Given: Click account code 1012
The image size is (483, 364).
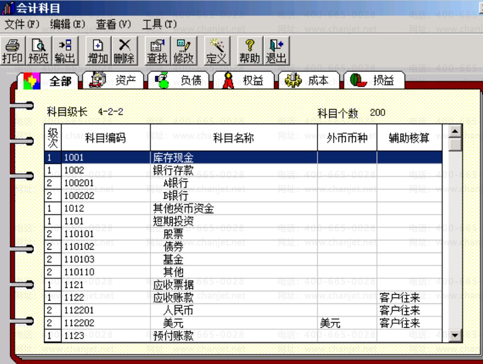Looking at the screenshot, I should [x=74, y=208].
